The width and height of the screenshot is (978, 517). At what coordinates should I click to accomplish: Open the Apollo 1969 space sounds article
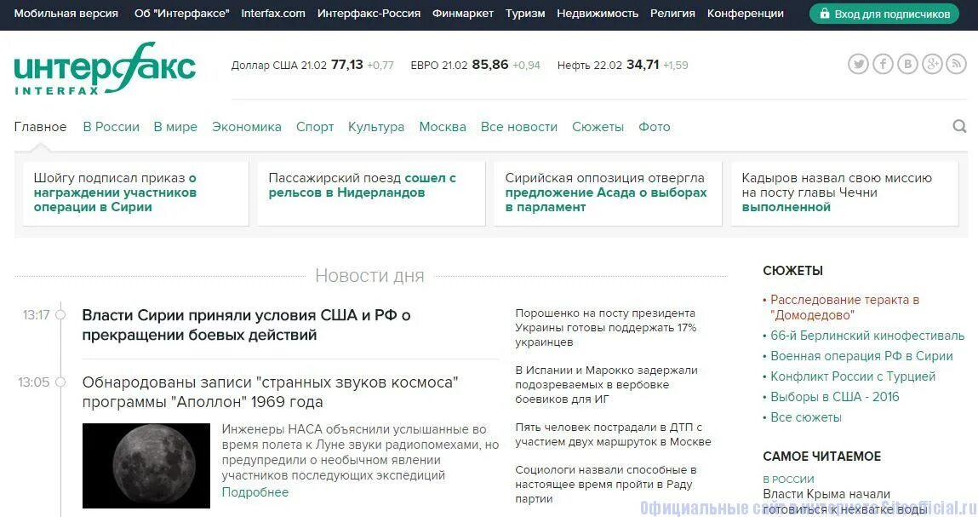click(x=270, y=392)
